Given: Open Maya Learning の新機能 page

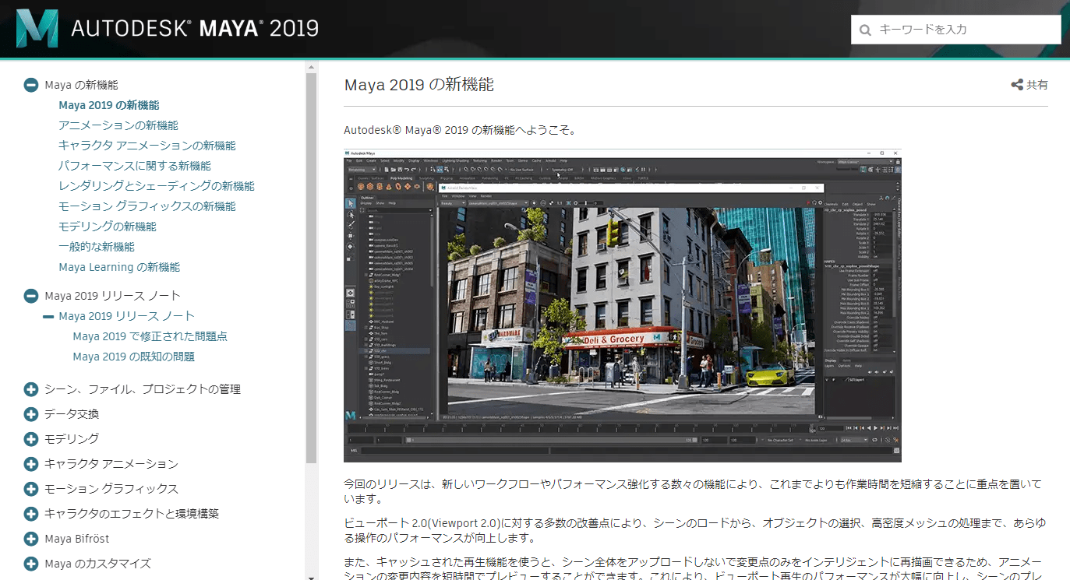Looking at the screenshot, I should pos(119,267).
